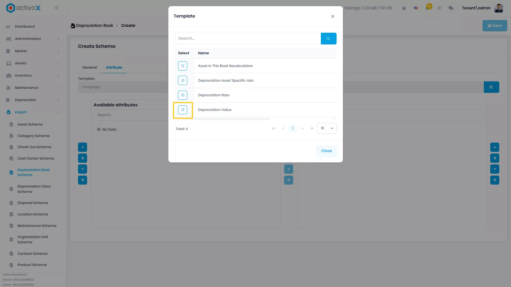511x287 pixels.
Task: Open Disposal Schema in sidebar
Action: tap(33, 203)
